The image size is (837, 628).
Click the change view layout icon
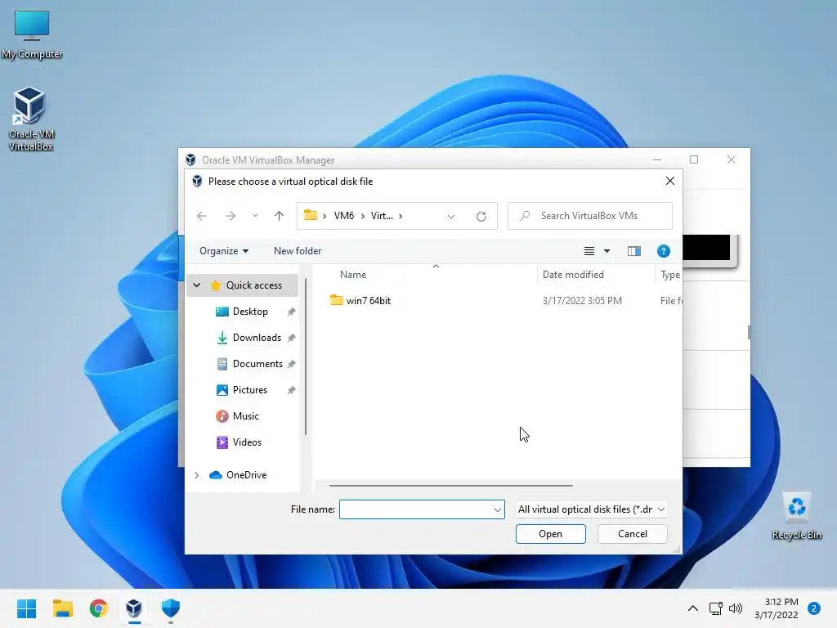click(589, 251)
